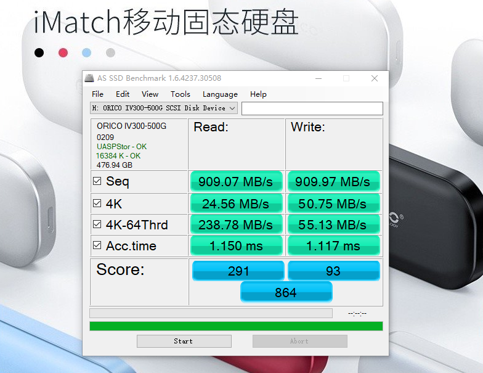Click the AS SSD Benchmark title bar icon
Viewport: 483px width, 373px height.
[89, 78]
